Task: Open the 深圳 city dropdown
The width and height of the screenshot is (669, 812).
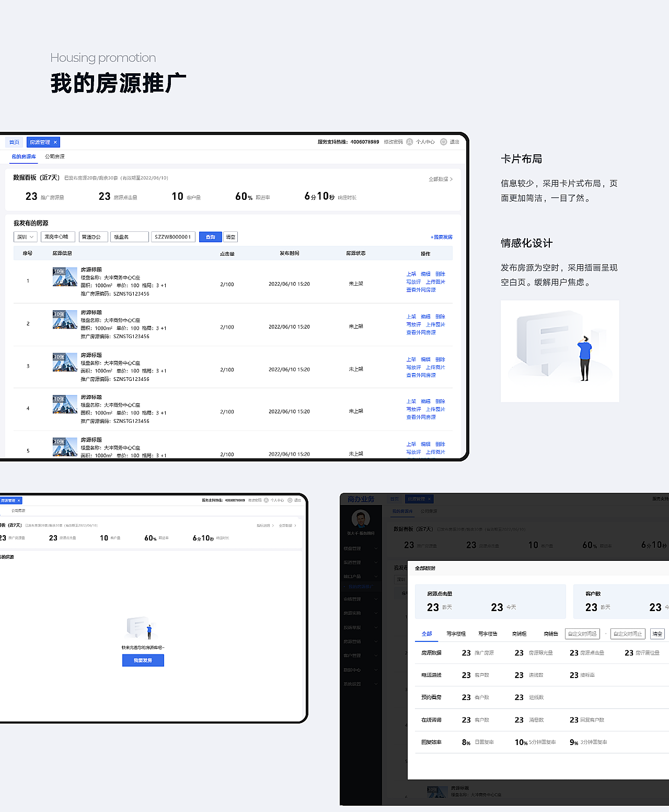Action: pyautogui.click(x=25, y=237)
